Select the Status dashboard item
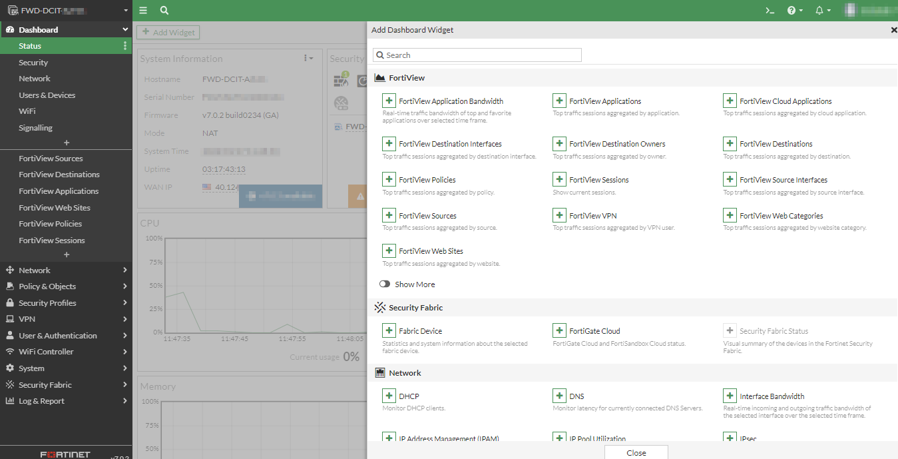 point(66,46)
